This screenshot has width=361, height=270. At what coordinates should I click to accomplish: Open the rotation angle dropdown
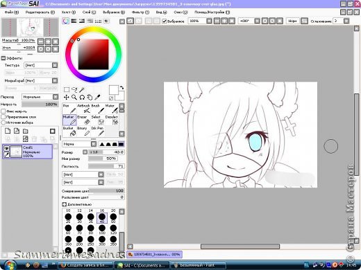pyautogui.click(x=257, y=21)
